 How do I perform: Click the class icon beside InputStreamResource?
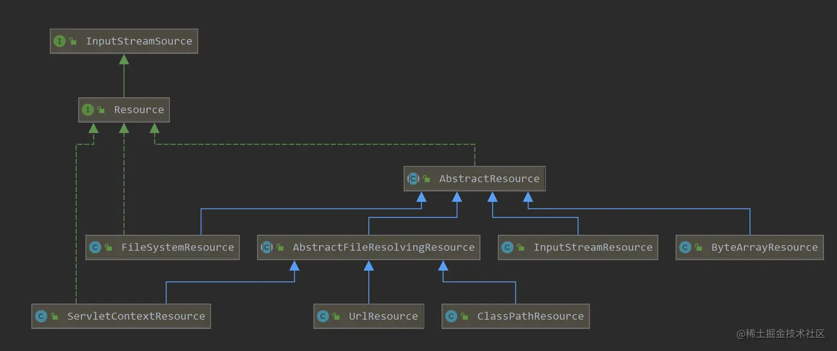pyautogui.click(x=508, y=247)
